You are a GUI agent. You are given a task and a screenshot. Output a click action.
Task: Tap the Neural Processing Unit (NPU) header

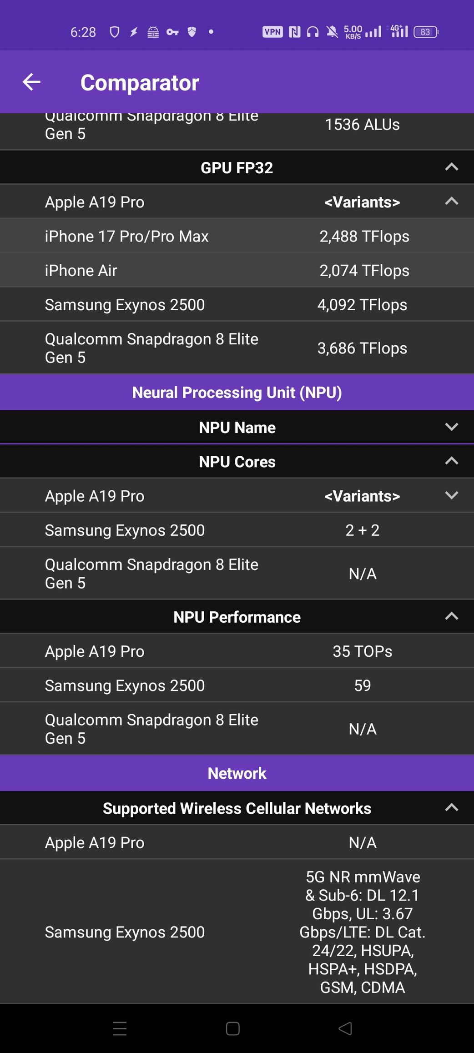(x=237, y=393)
